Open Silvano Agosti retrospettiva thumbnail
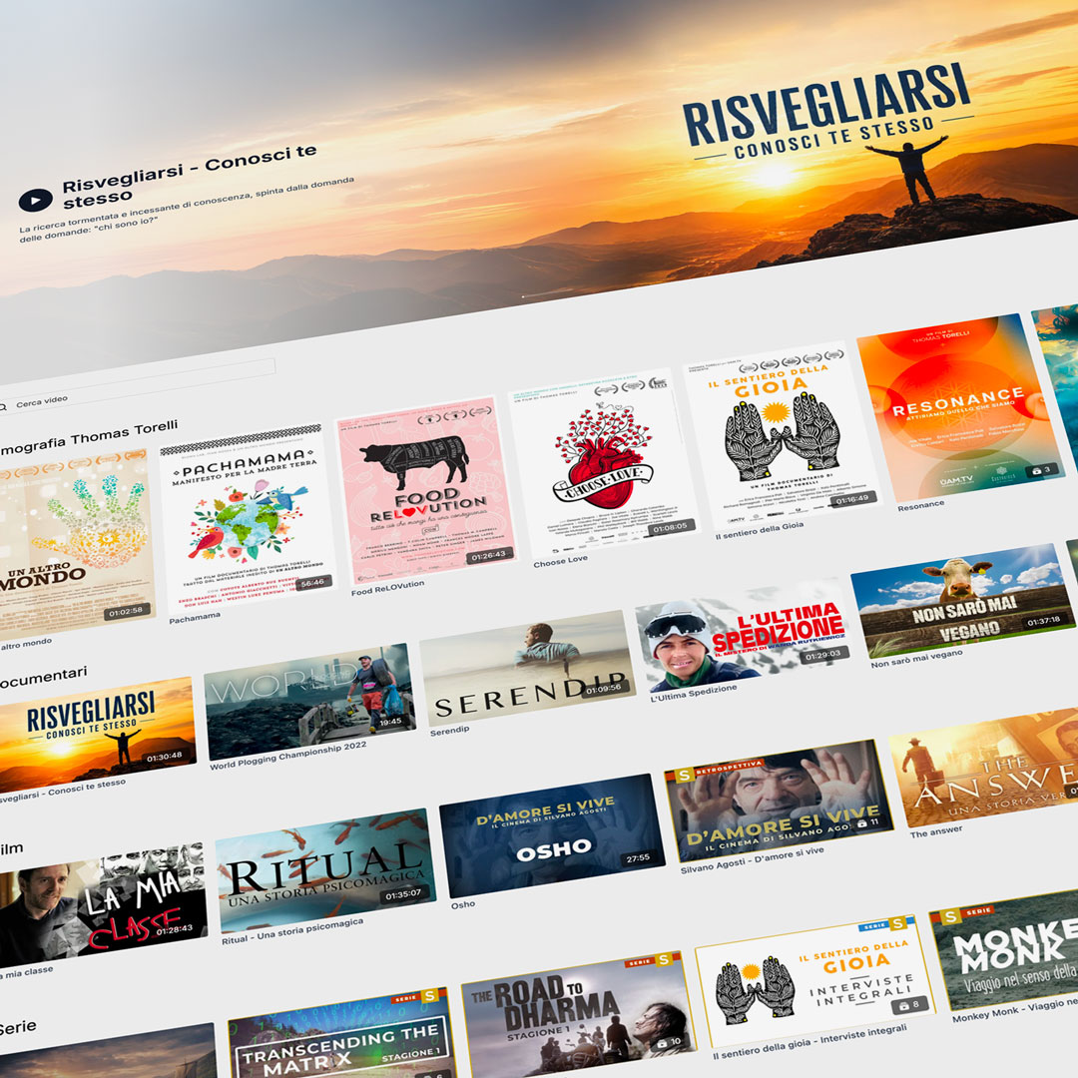The width and height of the screenshot is (1078, 1078). point(779,801)
